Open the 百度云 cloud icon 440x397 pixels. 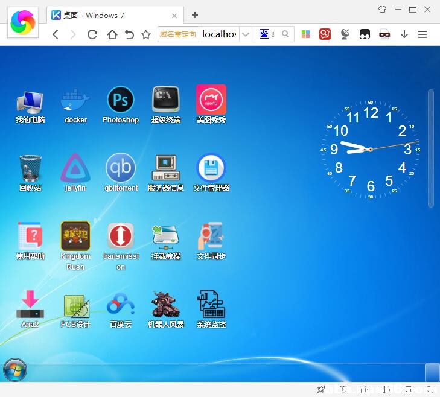point(121,310)
